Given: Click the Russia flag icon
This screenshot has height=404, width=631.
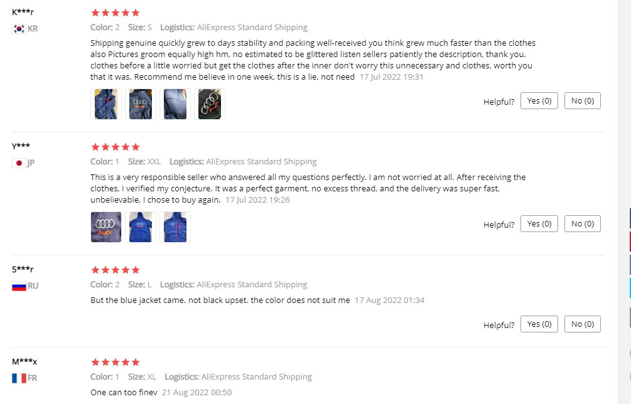Looking at the screenshot, I should tap(19, 286).
